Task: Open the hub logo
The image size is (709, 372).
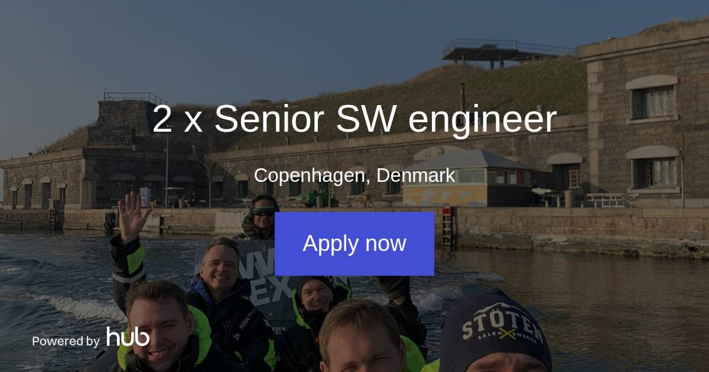Action: coord(128,337)
